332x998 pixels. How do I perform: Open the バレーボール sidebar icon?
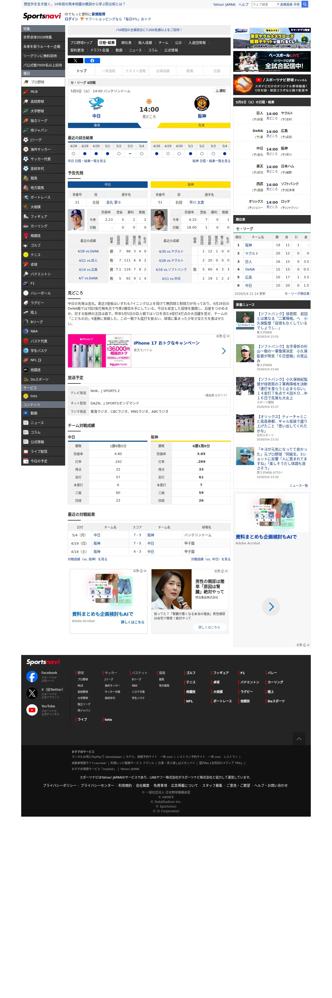pos(26,293)
